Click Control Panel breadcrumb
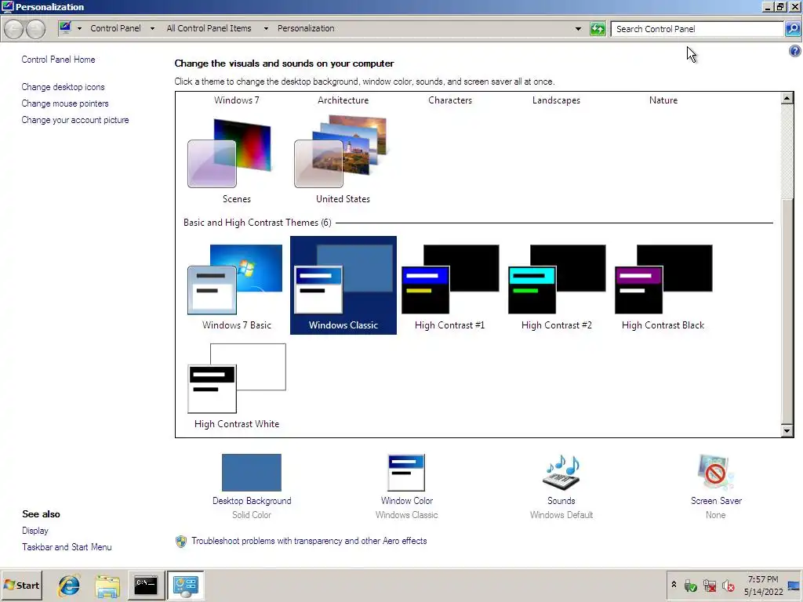 pos(115,28)
